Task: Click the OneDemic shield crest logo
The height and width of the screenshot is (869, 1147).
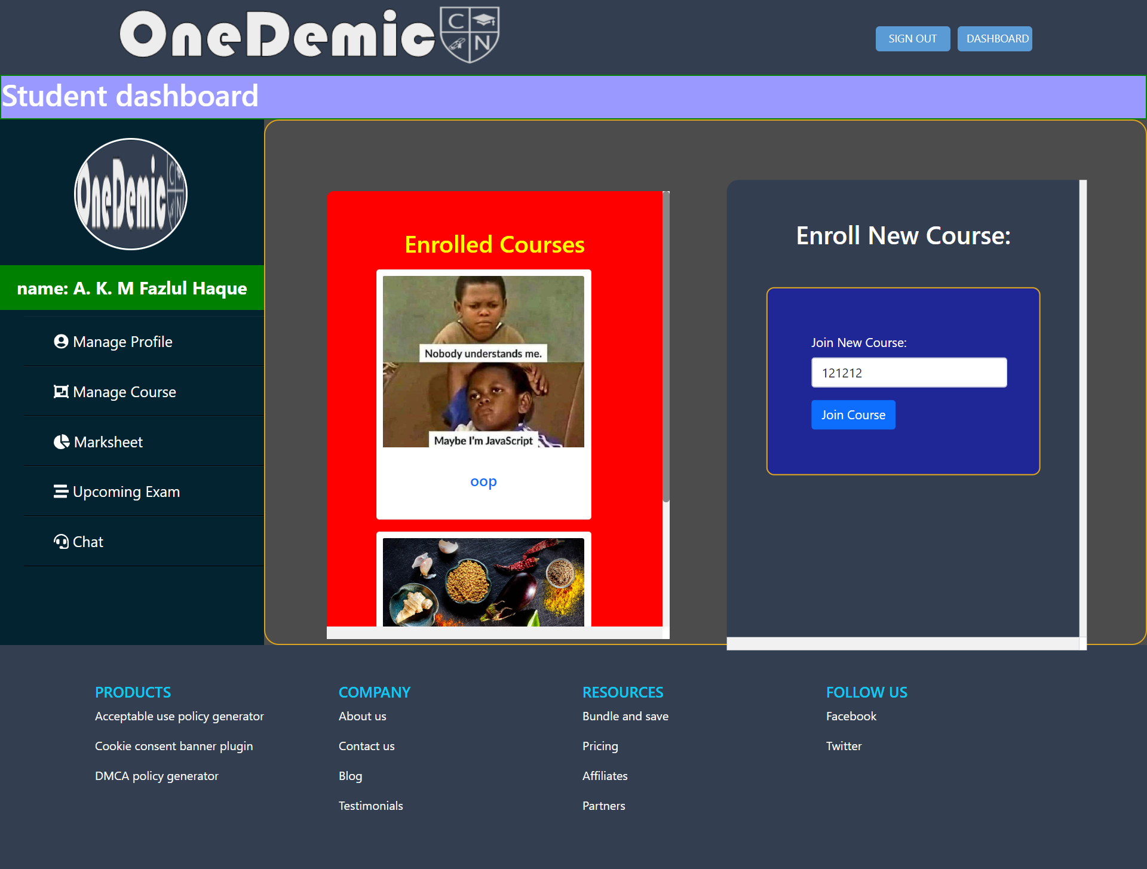Action: click(x=470, y=35)
